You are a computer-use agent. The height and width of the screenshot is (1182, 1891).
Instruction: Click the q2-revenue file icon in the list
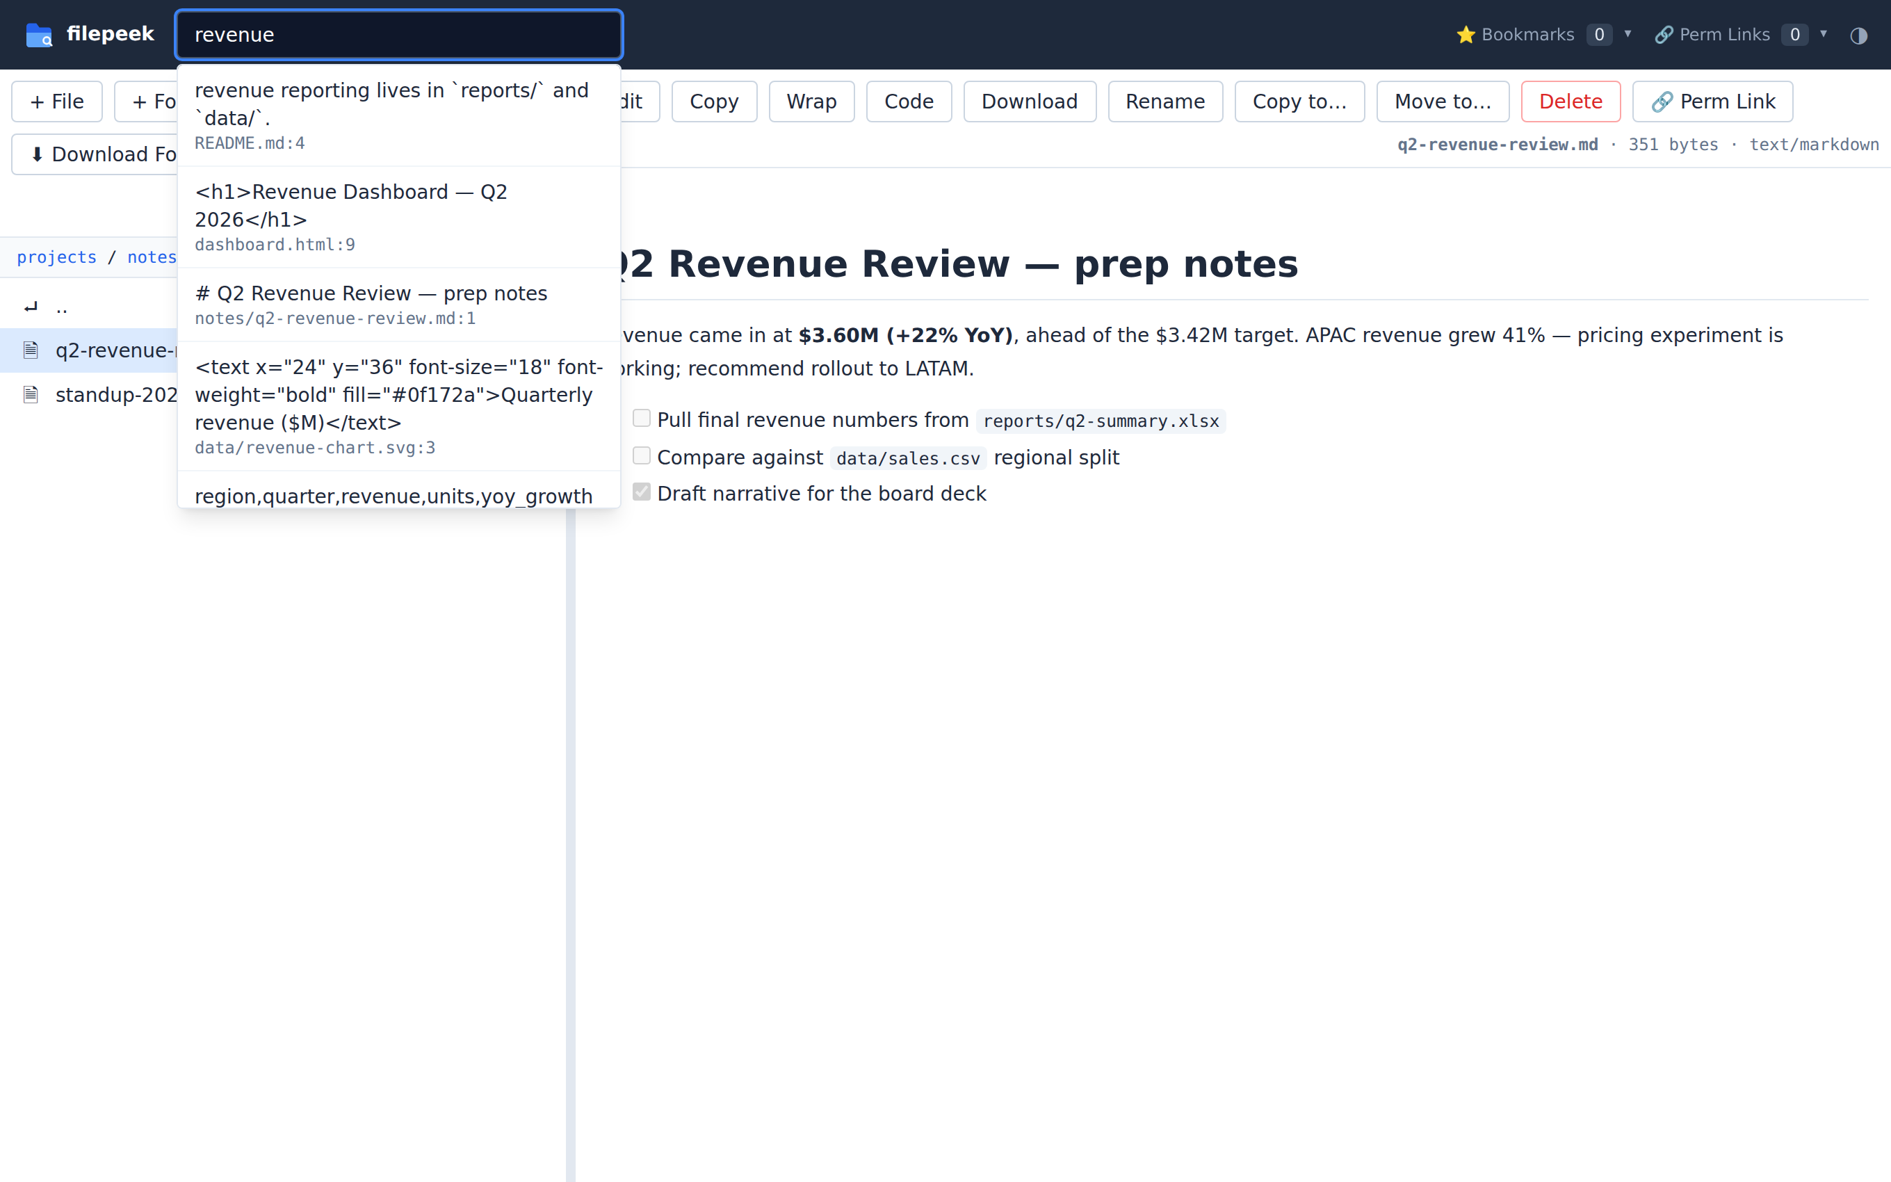(x=31, y=350)
